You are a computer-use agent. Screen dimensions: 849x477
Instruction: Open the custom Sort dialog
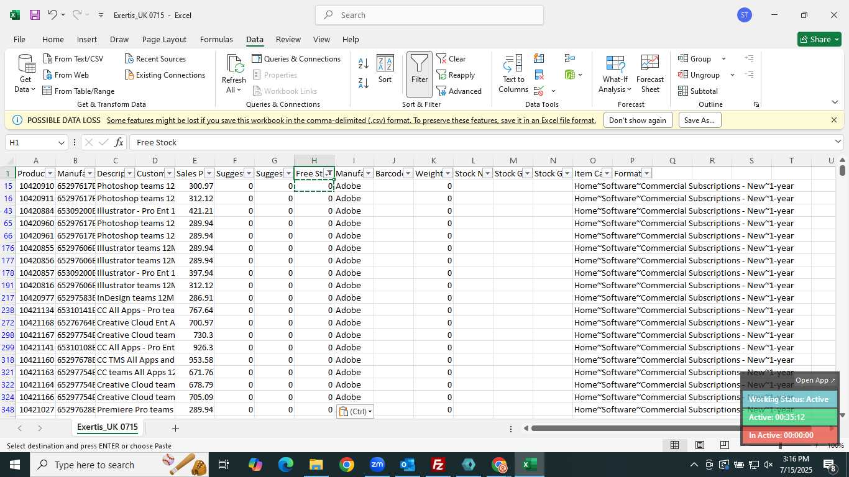(x=385, y=69)
